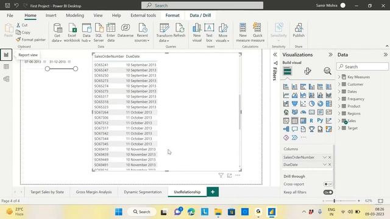The image size is (390, 219).
Task: Choose the Line chart visualization
Action: [286, 95]
